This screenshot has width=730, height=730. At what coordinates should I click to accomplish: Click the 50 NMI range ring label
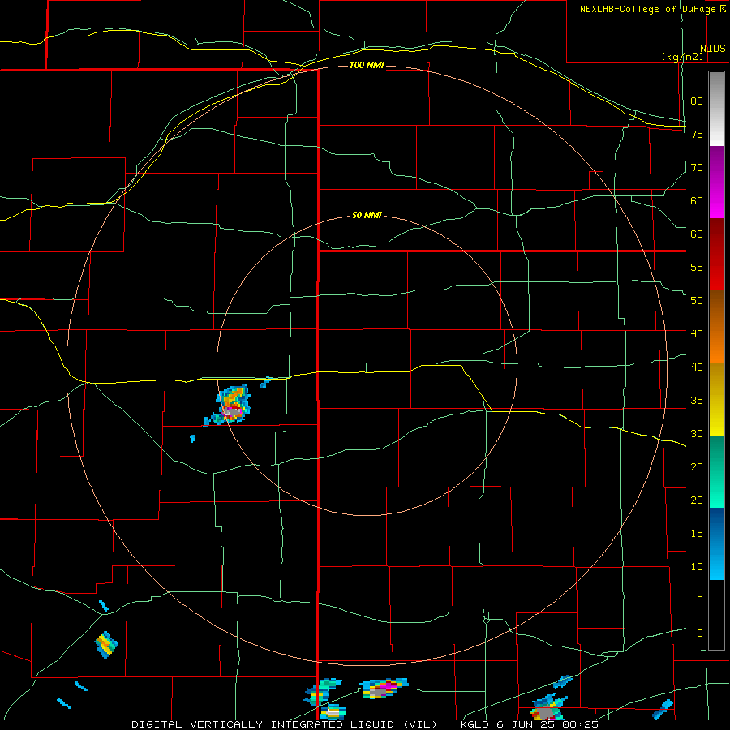pyautogui.click(x=367, y=215)
